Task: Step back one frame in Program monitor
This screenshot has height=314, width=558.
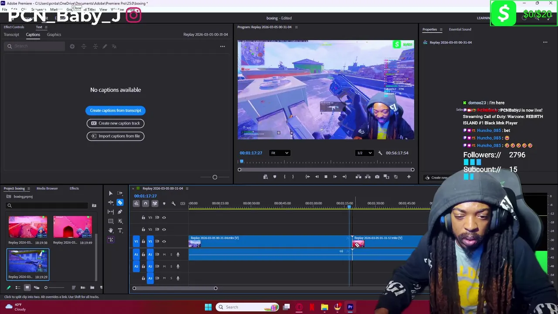Action: 317,177
